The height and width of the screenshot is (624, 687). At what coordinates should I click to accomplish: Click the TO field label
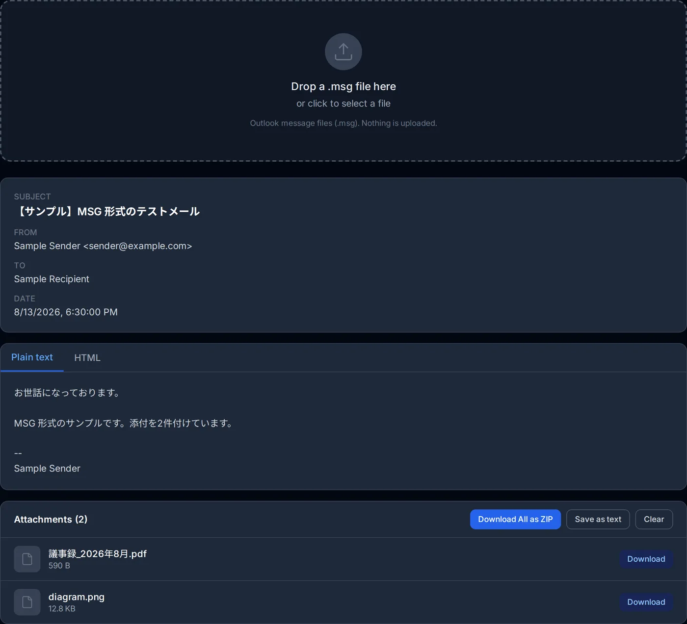[x=20, y=266]
